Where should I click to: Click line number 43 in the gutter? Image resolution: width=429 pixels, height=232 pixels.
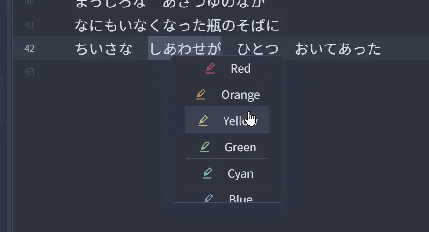pyautogui.click(x=29, y=72)
